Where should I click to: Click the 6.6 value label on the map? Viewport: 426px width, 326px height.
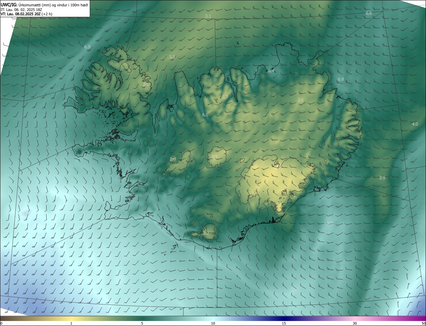tap(369, 13)
